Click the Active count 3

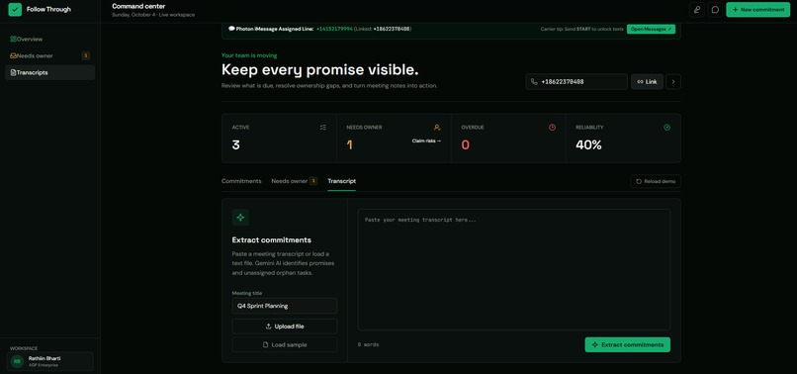point(236,145)
